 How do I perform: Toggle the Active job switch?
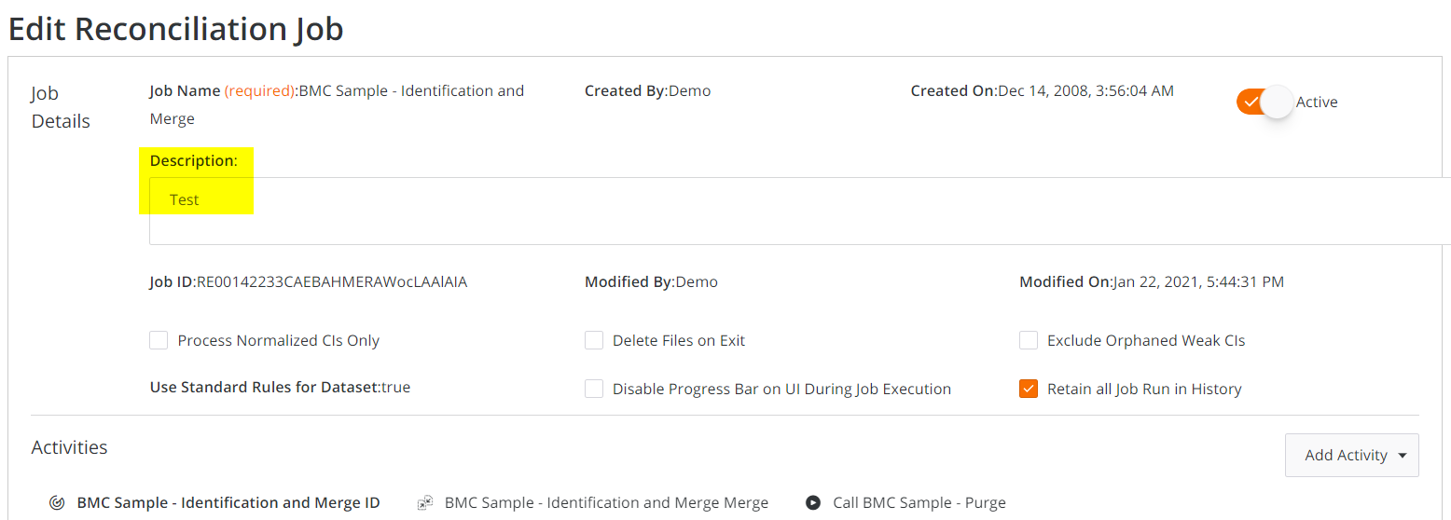coord(1264,102)
